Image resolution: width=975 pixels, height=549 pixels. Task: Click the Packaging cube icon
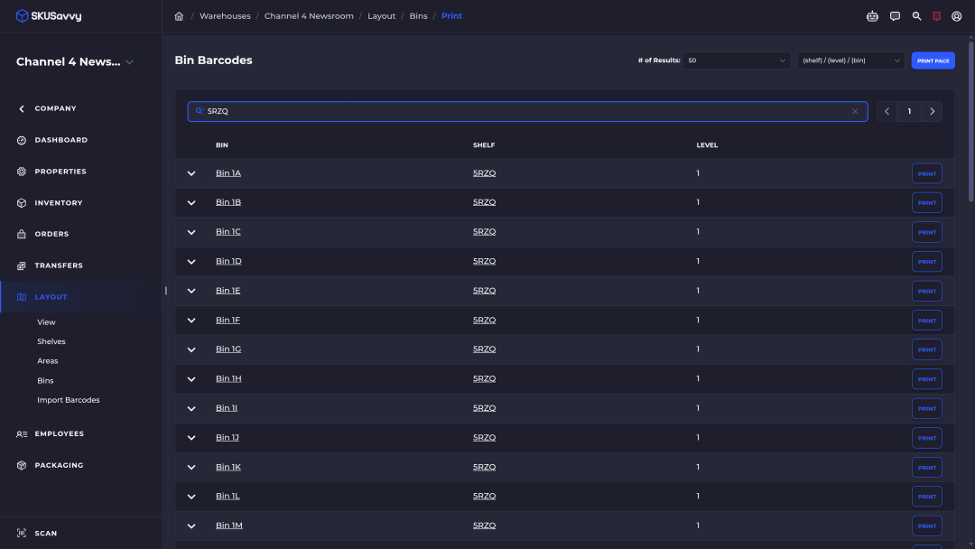pos(22,465)
